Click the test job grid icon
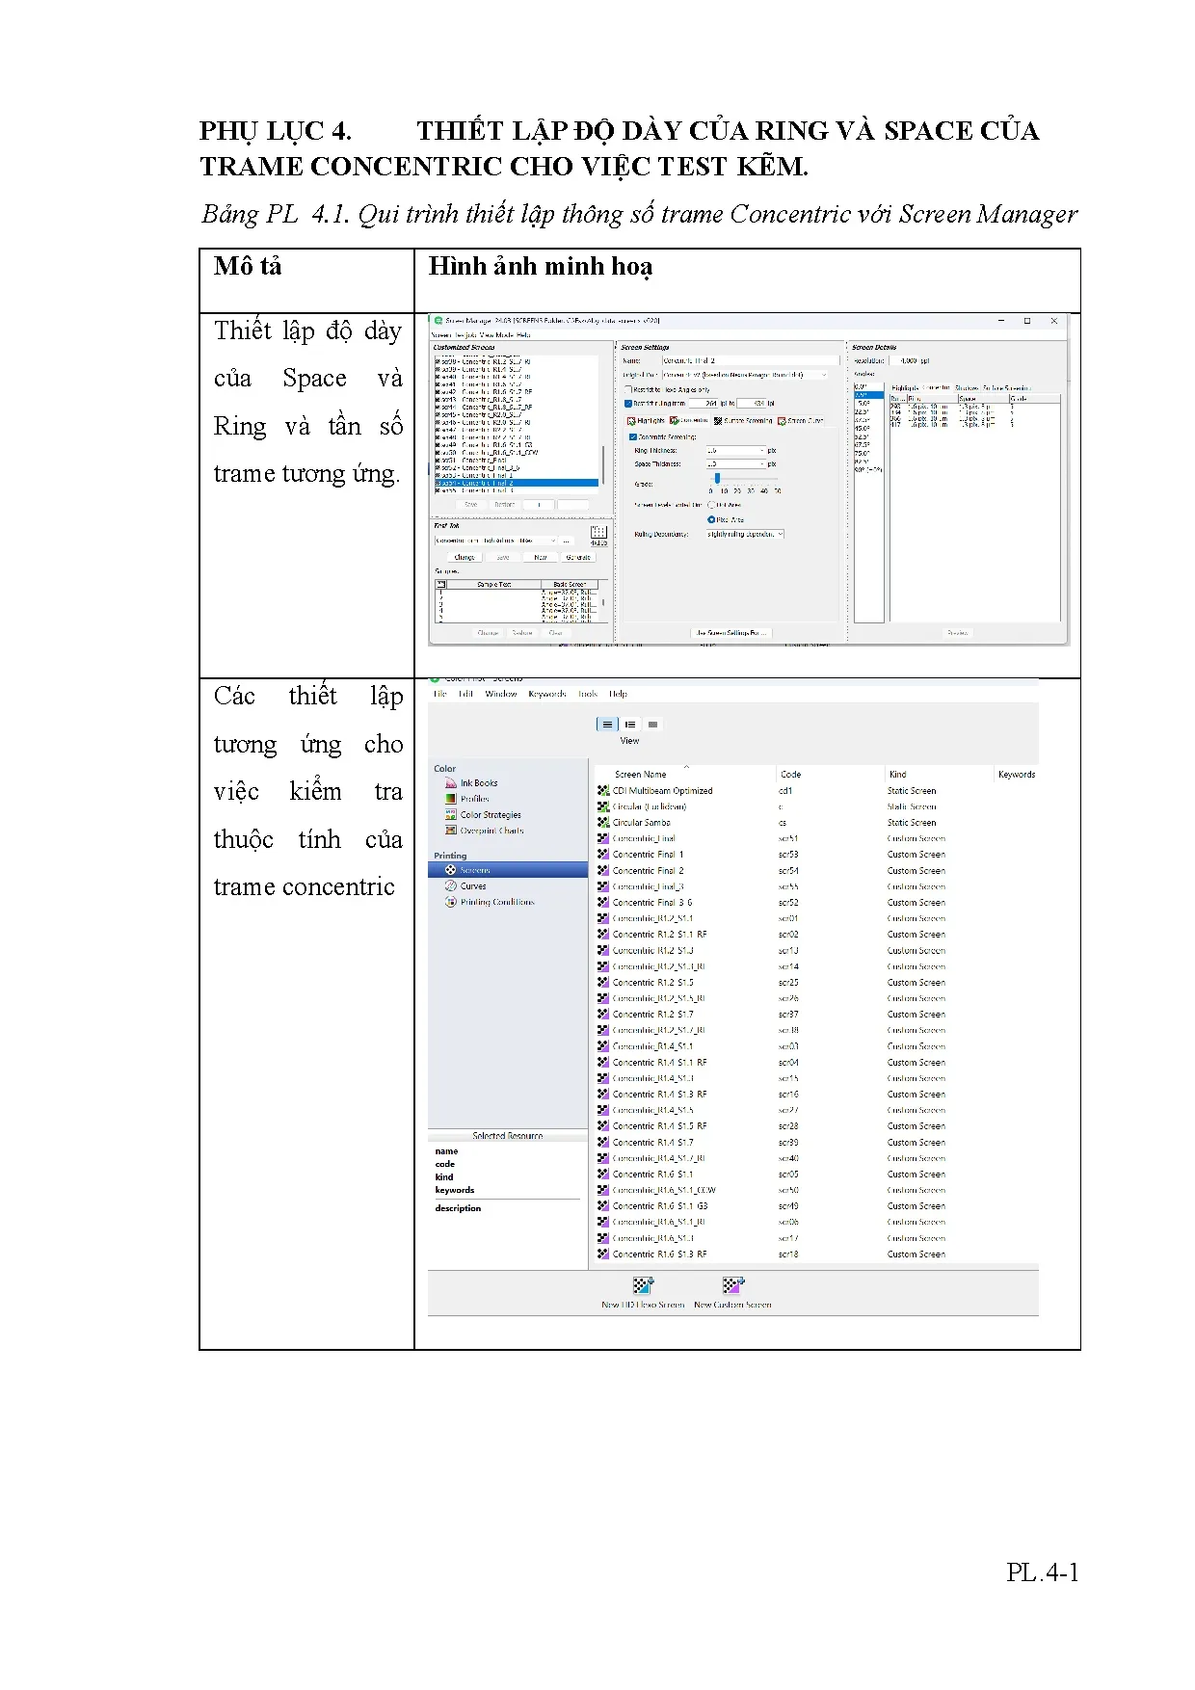The width and height of the screenshot is (1195, 1690). [x=598, y=532]
